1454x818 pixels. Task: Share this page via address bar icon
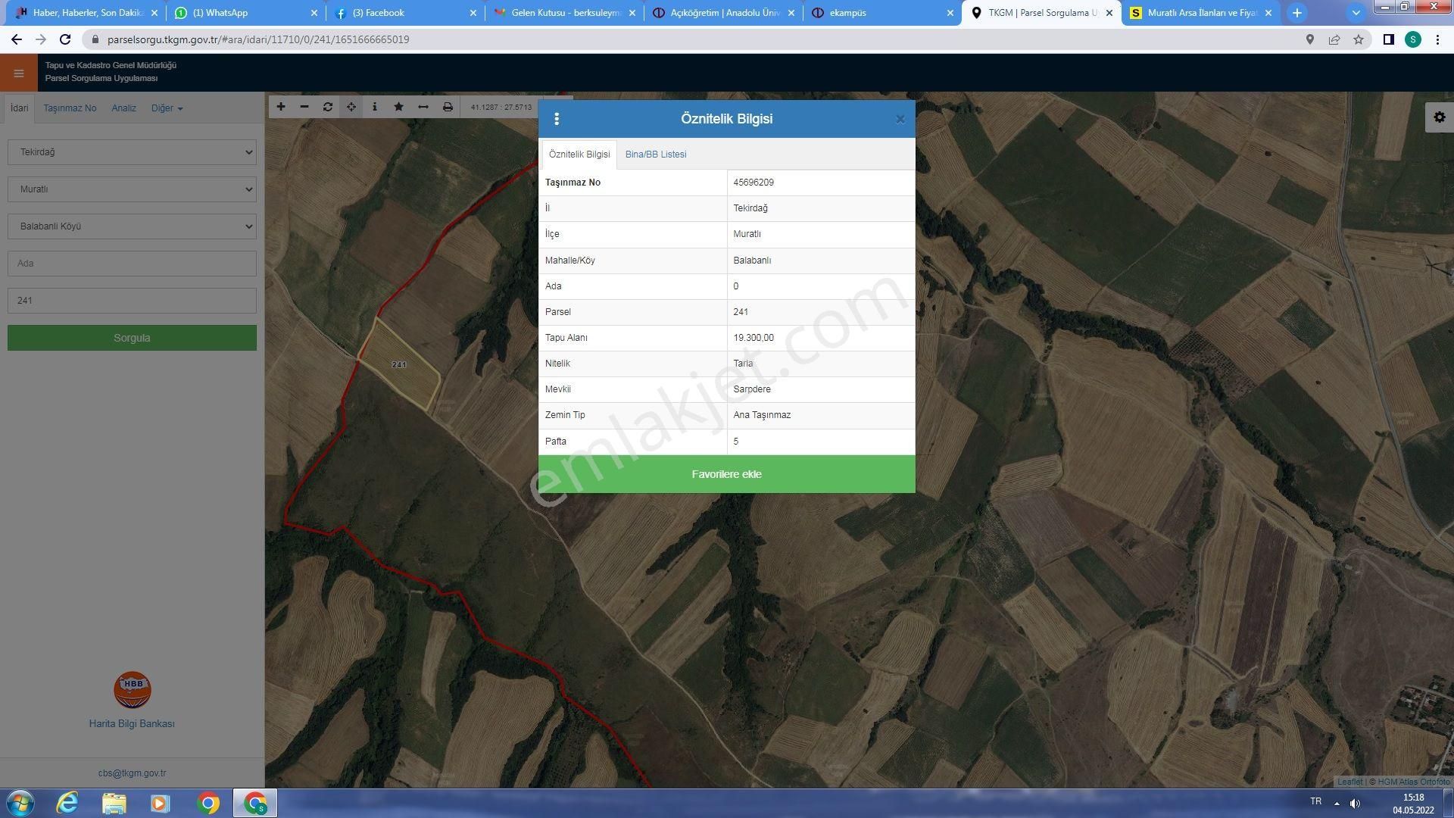point(1334,39)
